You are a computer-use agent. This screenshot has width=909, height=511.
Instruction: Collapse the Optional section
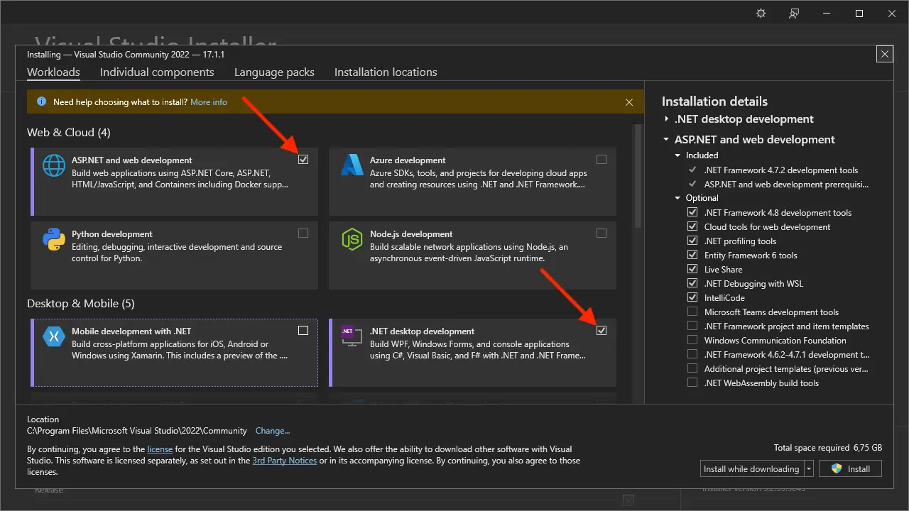(x=678, y=198)
